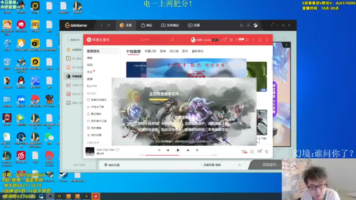Screen dimensions: 356x200
Task: Click the WeGame logo
Action: (x=76, y=25)
